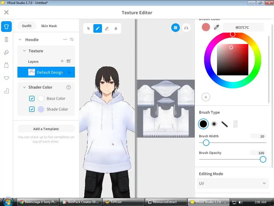Screen dimensions: 274x206
Task: Toggle the UV grid guide display
Action: coord(176,28)
